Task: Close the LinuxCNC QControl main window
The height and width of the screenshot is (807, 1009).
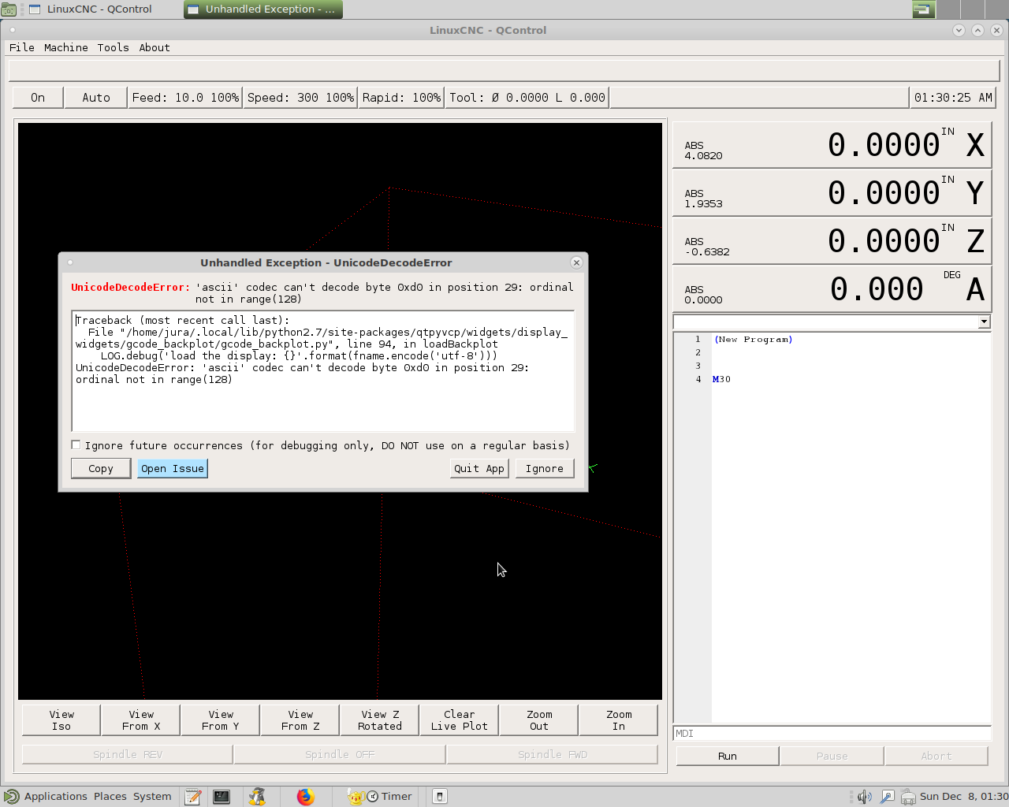Action: point(996,30)
